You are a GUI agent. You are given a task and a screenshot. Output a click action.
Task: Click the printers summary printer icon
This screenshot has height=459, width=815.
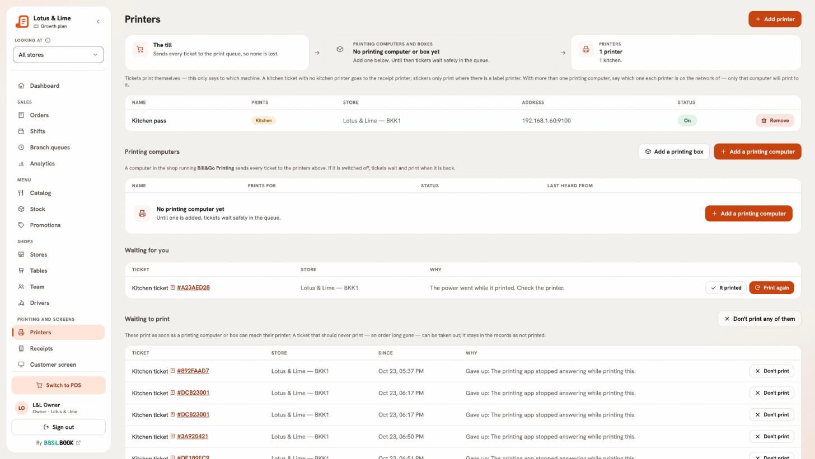point(586,49)
